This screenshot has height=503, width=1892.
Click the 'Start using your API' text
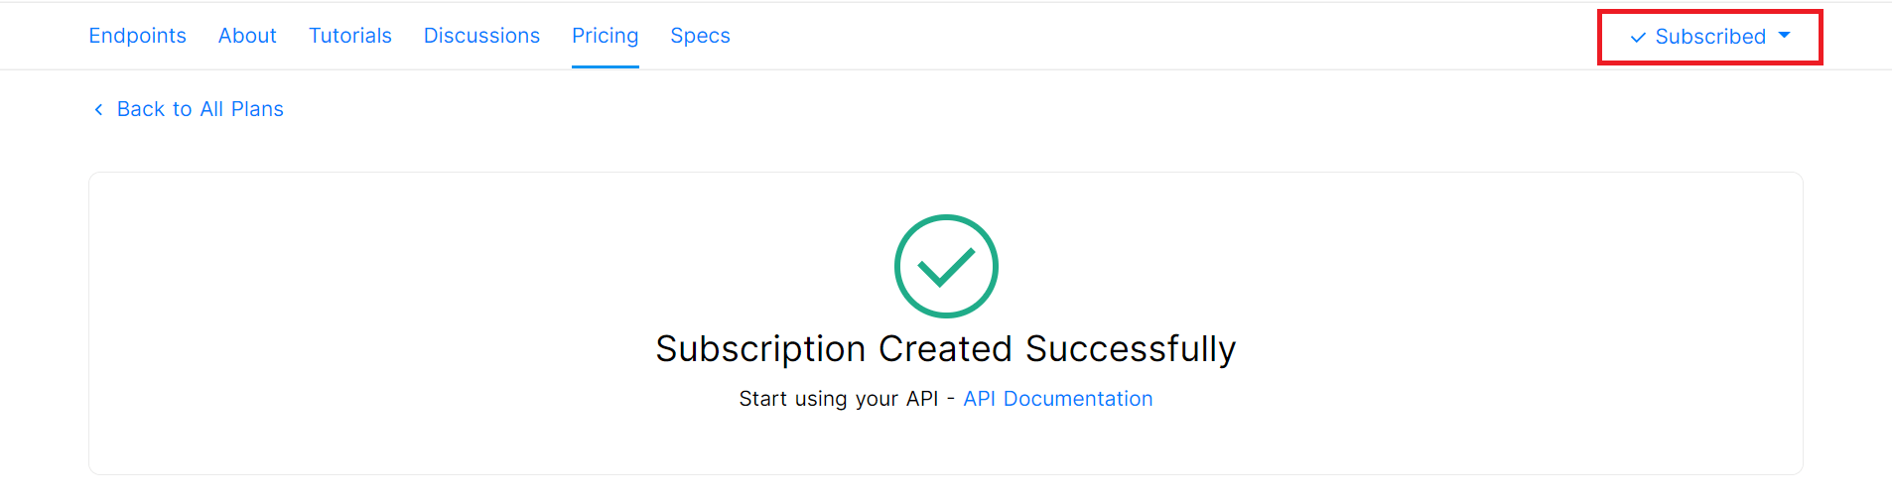tap(838, 399)
